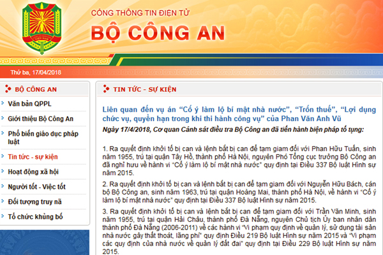Screen dimensions: 383x255
Task: Click the arrow bullet beside Người tốt - Việc tốt
Action: coord(3,186)
